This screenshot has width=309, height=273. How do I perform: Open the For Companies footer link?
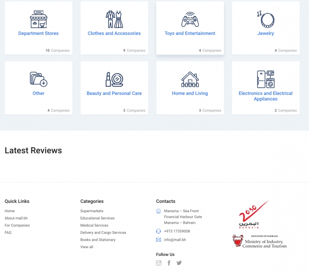point(17,225)
